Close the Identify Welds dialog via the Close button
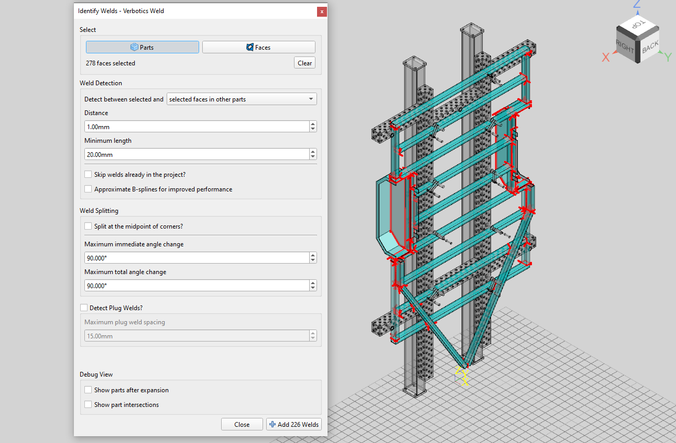This screenshot has width=676, height=443. click(242, 424)
